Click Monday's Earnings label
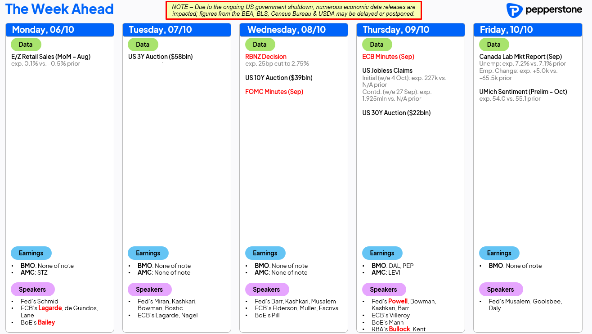This screenshot has width=592, height=334. 31,253
